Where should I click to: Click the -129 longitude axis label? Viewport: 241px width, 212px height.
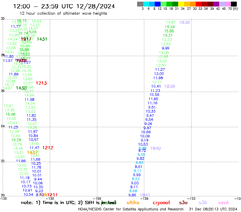[x=98, y=198]
